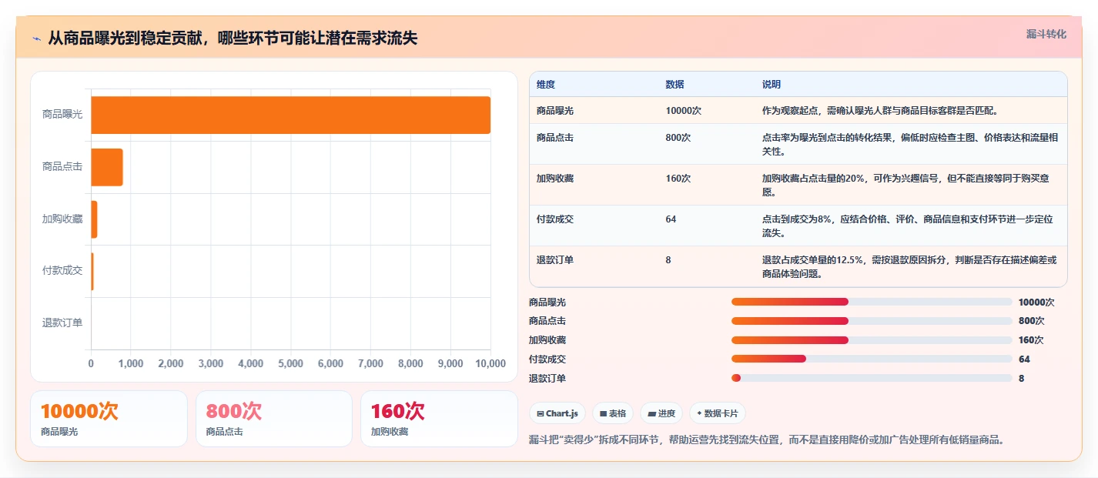
Task: Click the 付款成交 progress bar showing 64
Action: [872, 359]
